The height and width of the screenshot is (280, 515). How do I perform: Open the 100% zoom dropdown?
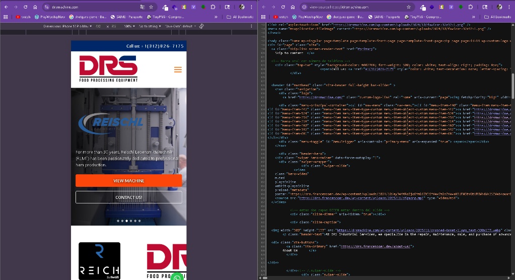pyautogui.click(x=129, y=26)
